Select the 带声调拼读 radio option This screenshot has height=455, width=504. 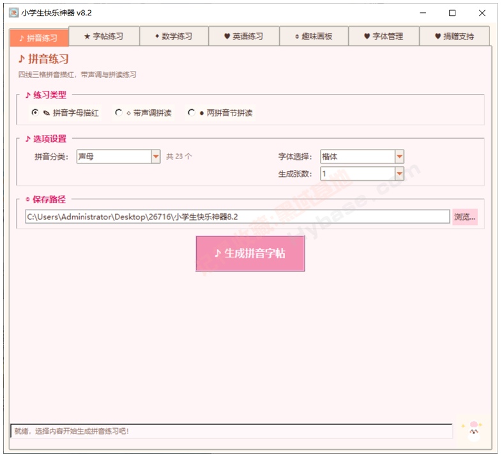pos(143,113)
